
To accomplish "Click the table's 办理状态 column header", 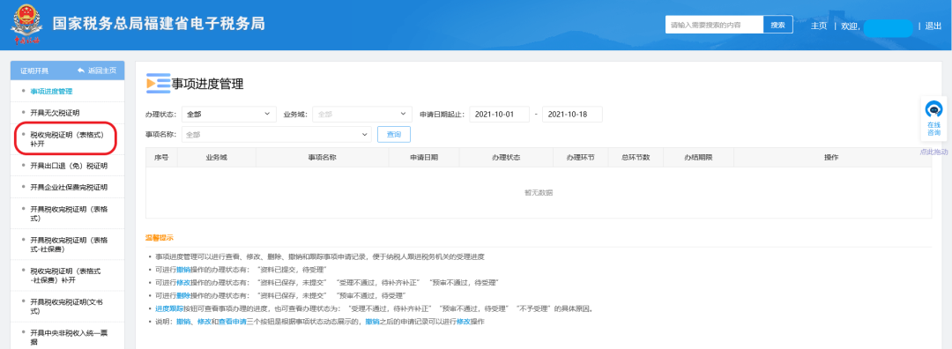I will coord(506,157).
